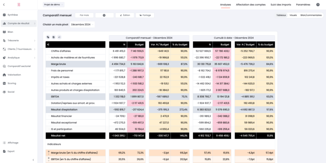Screen dimensions: 326x163
Task: Expand the Chiffre d'affaires row
Action: [x=49, y=51]
